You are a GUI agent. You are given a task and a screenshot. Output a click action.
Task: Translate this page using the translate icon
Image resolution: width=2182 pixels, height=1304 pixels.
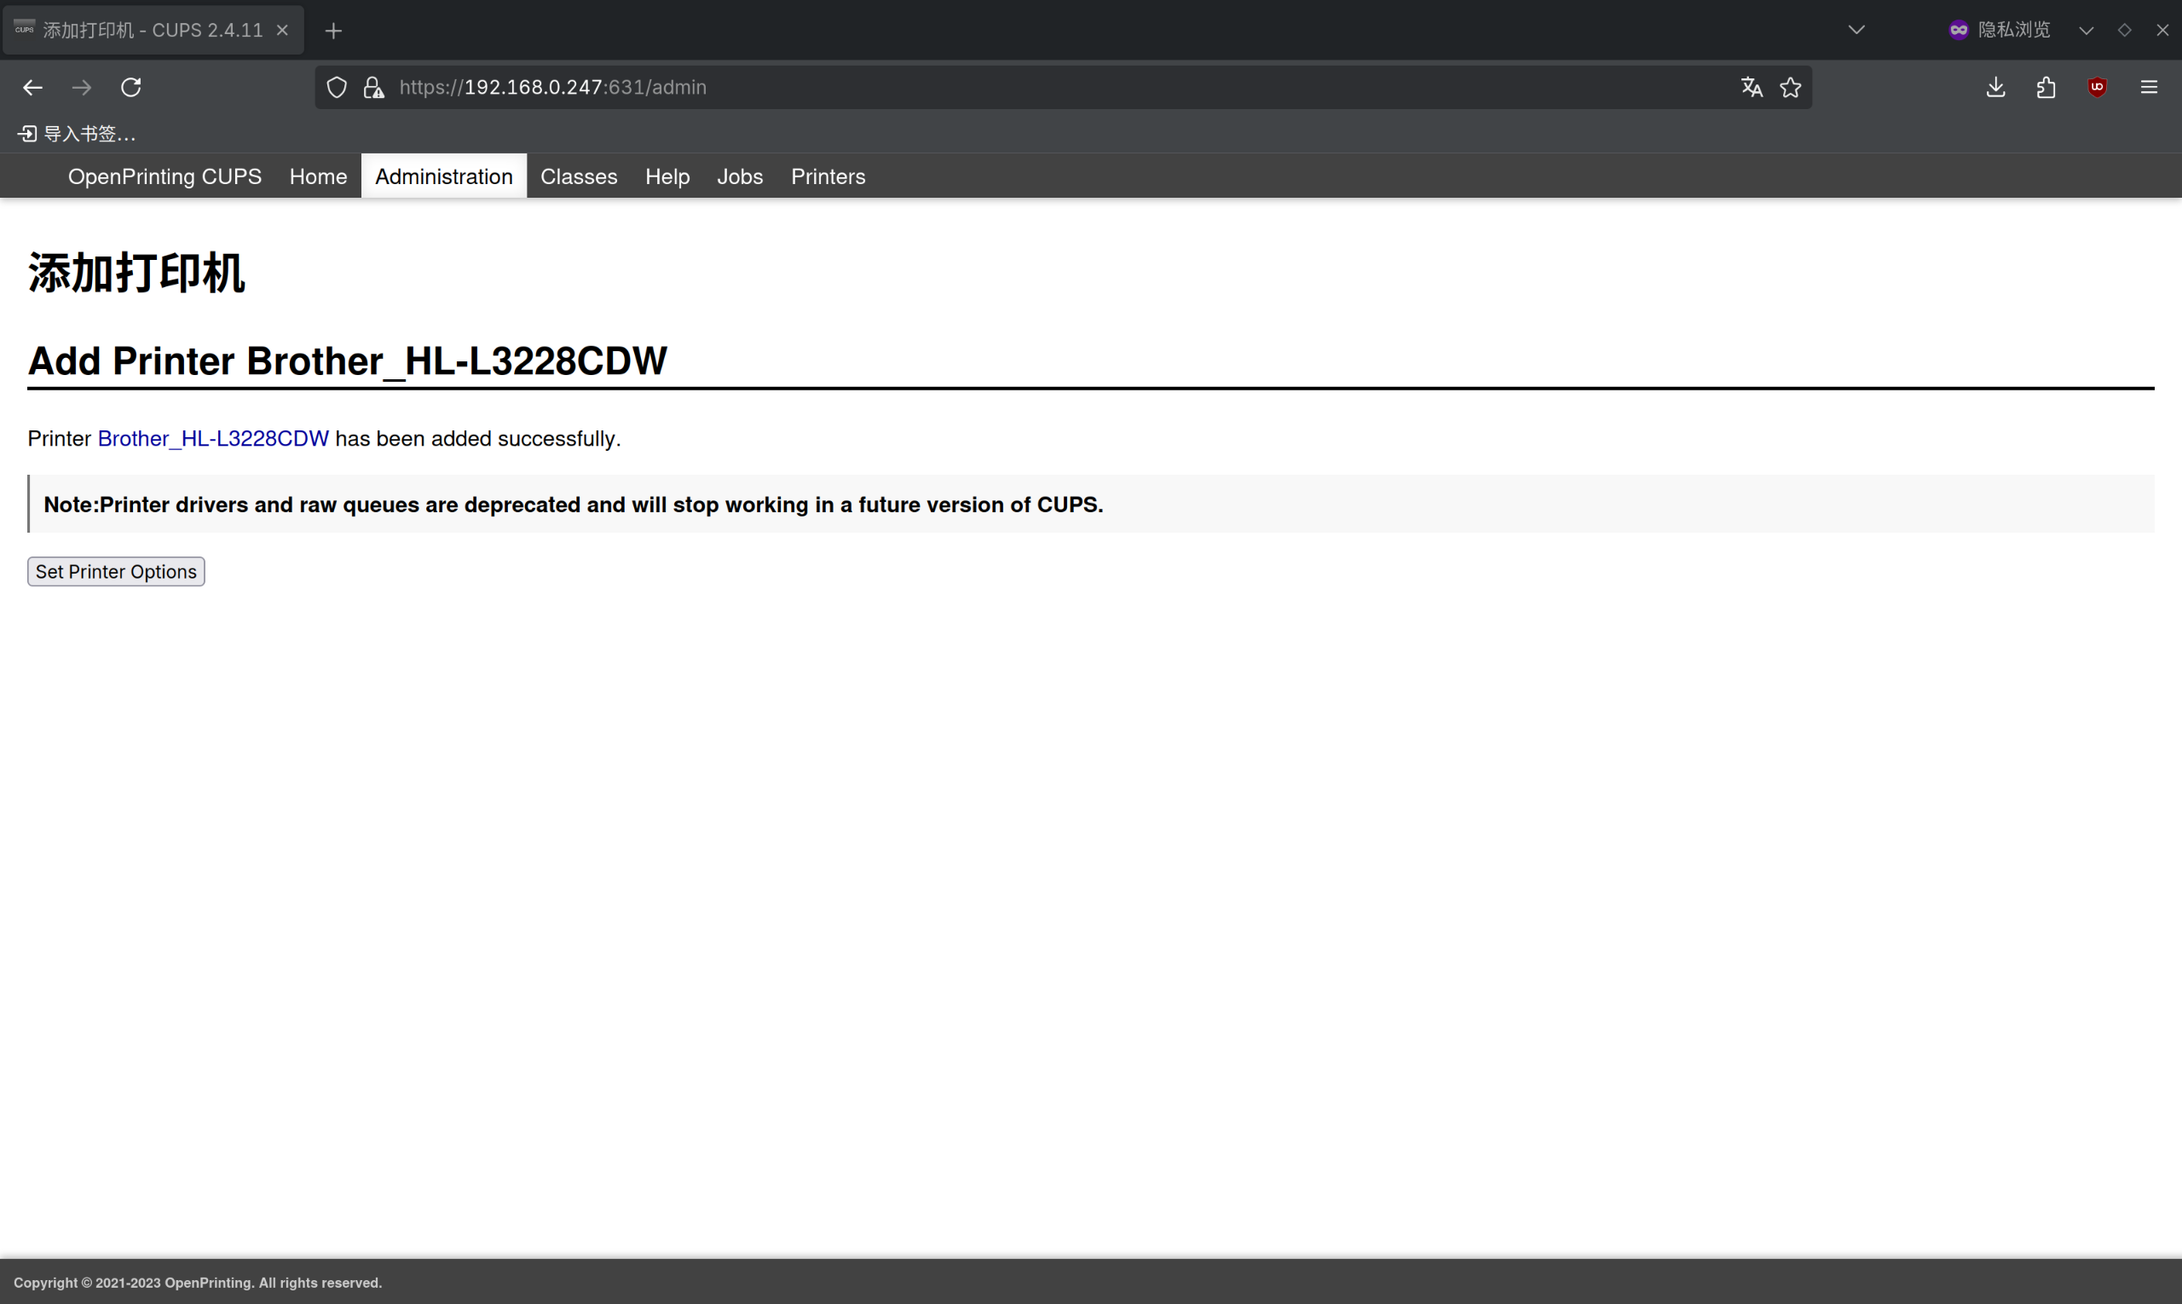pos(1752,87)
